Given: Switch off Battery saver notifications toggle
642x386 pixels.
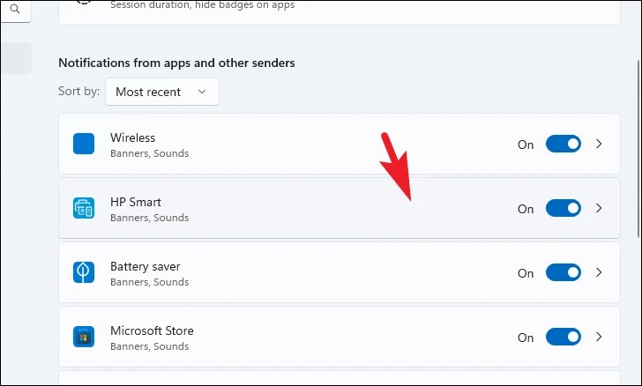Looking at the screenshot, I should pyautogui.click(x=563, y=272).
